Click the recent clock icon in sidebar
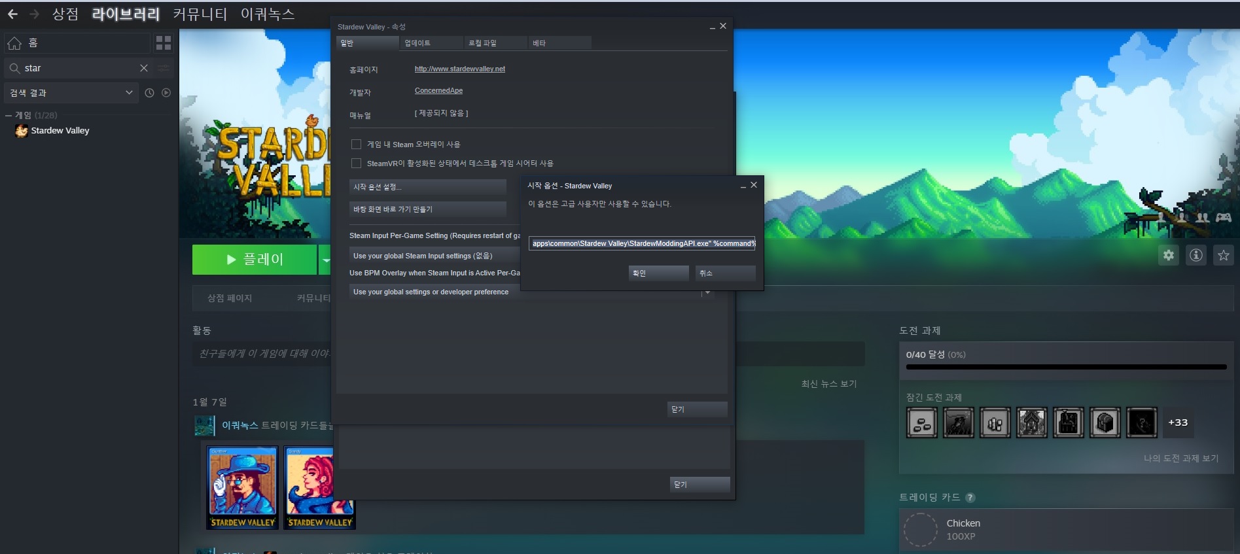The image size is (1240, 554). coord(149,93)
